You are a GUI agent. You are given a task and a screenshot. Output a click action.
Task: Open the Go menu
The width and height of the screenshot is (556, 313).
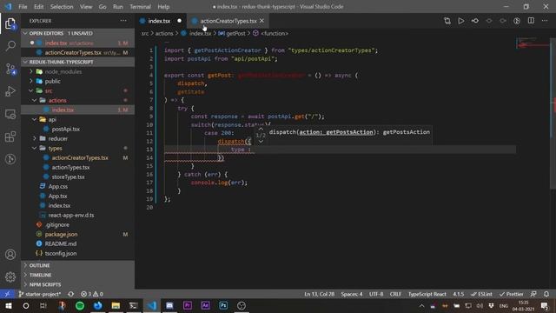[103, 6]
